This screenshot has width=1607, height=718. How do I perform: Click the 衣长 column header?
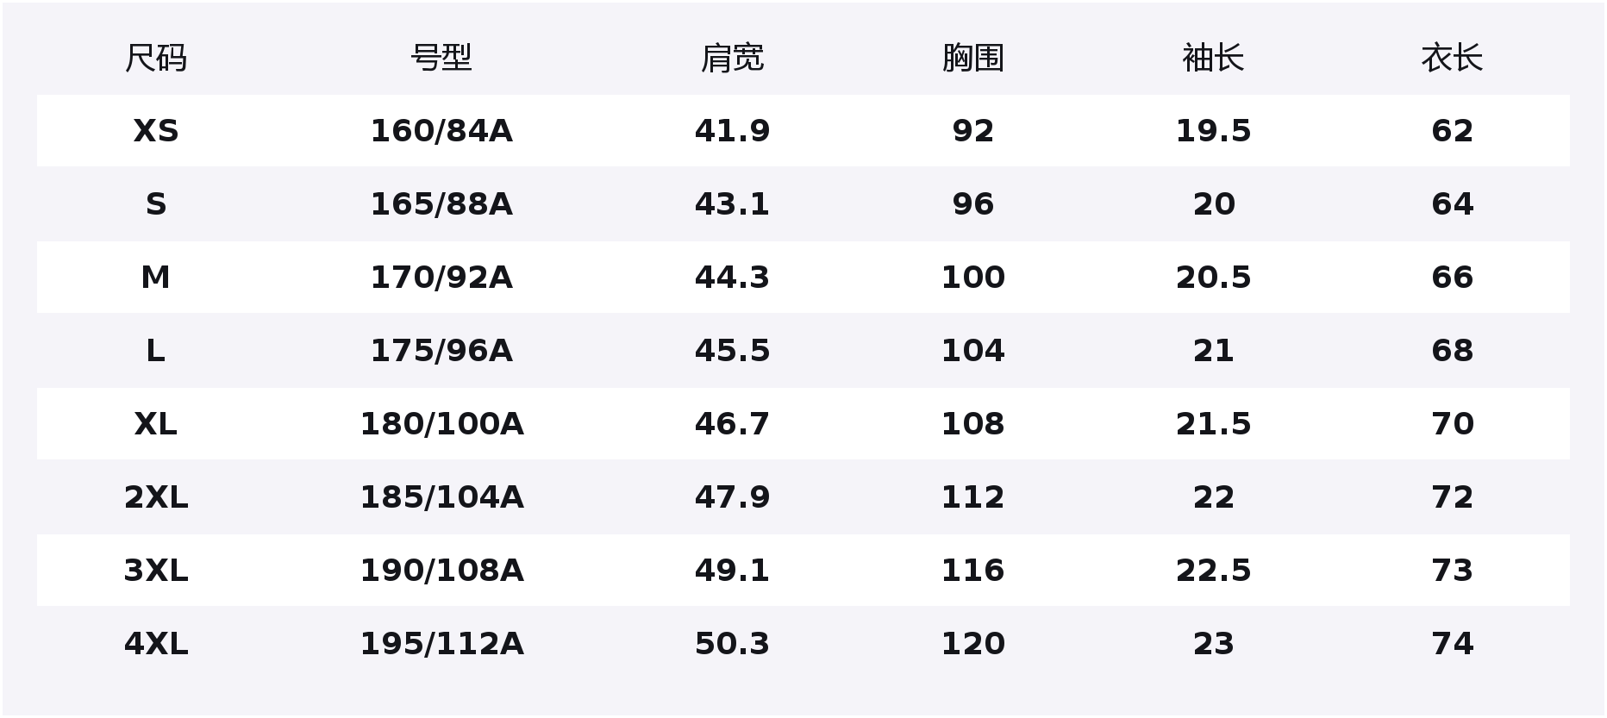[x=1452, y=59]
